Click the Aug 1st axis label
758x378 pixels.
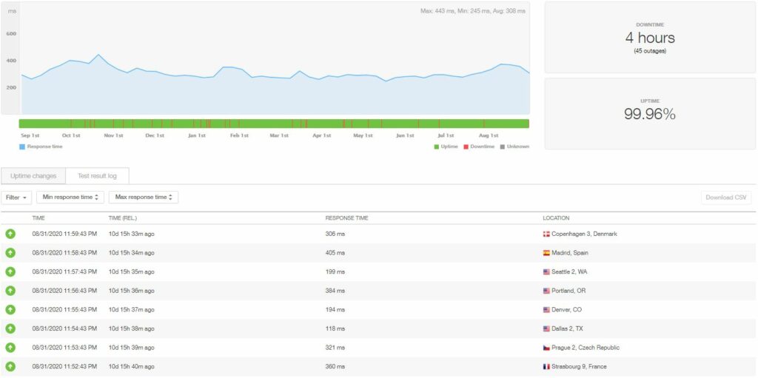[x=489, y=135]
